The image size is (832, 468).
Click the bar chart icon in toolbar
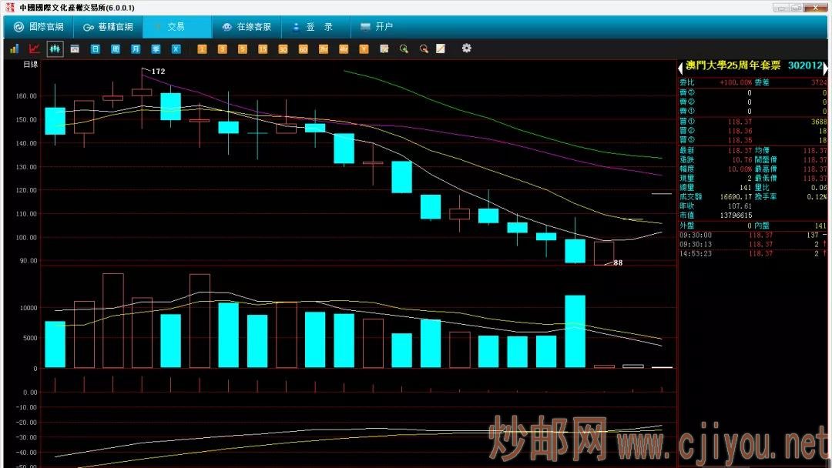14,48
